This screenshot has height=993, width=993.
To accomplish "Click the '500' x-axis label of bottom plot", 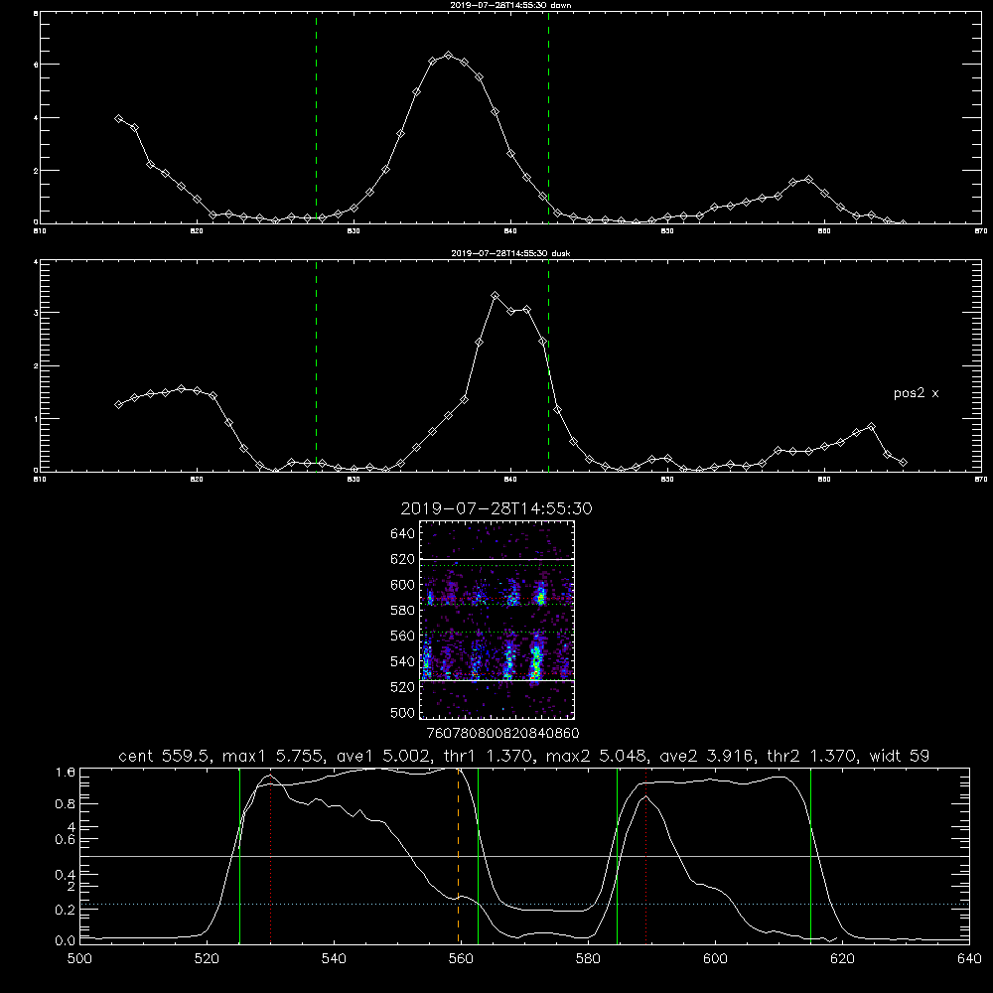I will pyautogui.click(x=79, y=959).
